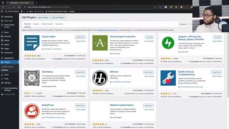Open Users in sidebar
Viewport: 229px width, 129px height.
6,75
